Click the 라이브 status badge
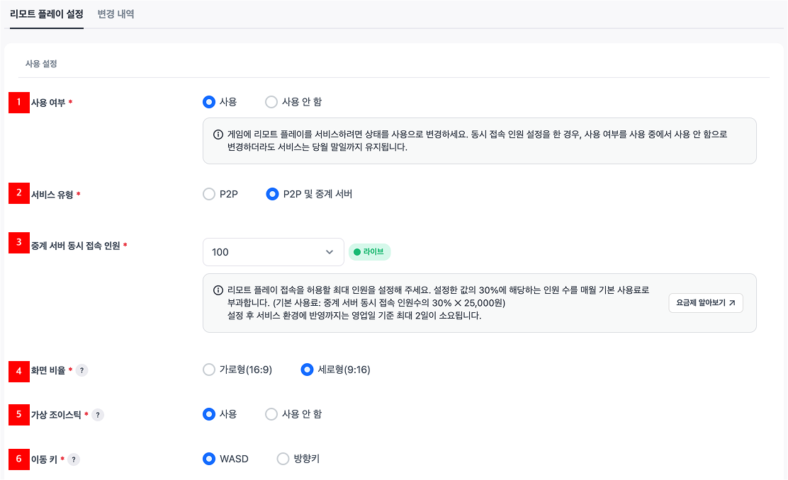 click(369, 252)
